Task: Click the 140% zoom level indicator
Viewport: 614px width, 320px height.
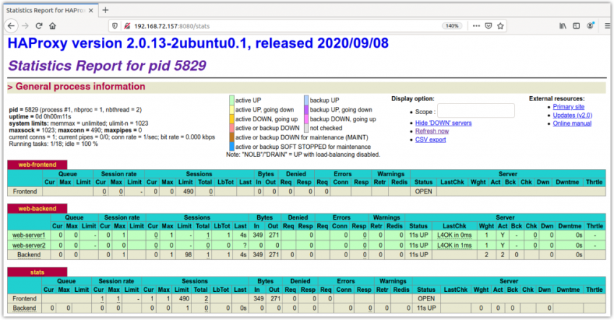Action: point(452,26)
